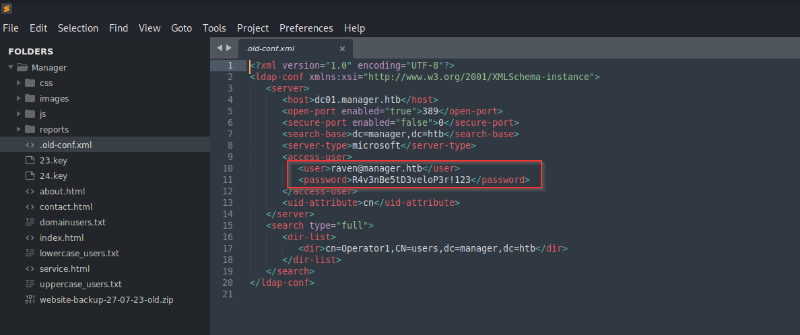Expand the js folder arrow
This screenshot has height=335, width=800.
pos(19,114)
